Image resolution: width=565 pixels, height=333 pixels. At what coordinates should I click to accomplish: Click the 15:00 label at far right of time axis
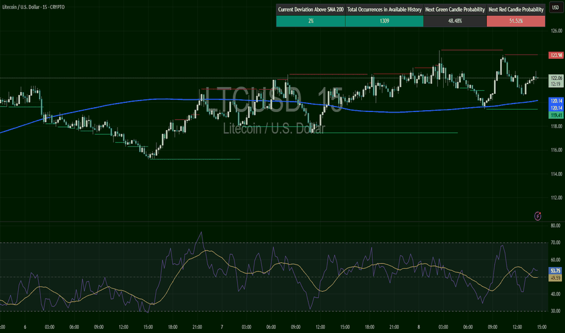point(541,327)
